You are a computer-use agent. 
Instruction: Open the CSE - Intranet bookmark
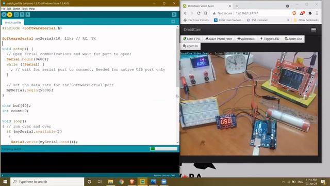257,20
